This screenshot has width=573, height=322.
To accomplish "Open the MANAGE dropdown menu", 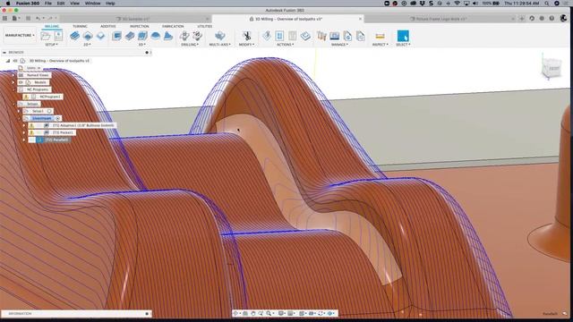I will pos(340,45).
